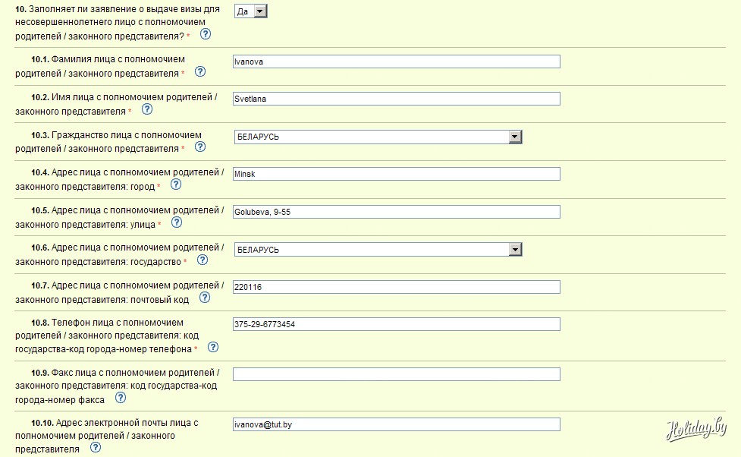This screenshot has width=741, height=457.
Task: Show help for field 10.2 first name
Action: pyautogui.click(x=147, y=109)
